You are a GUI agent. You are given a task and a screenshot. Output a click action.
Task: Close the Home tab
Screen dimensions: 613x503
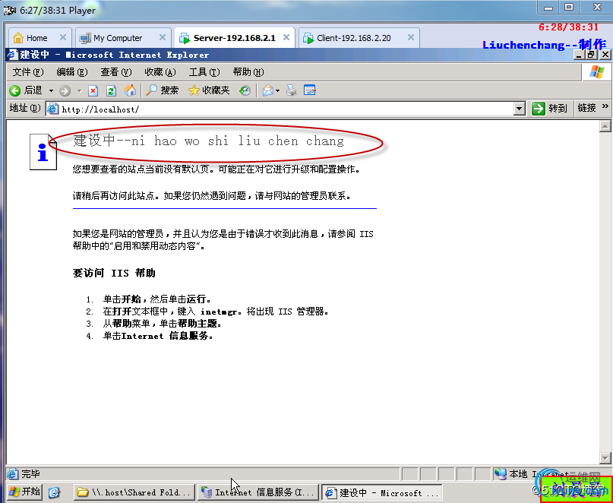[x=62, y=37]
